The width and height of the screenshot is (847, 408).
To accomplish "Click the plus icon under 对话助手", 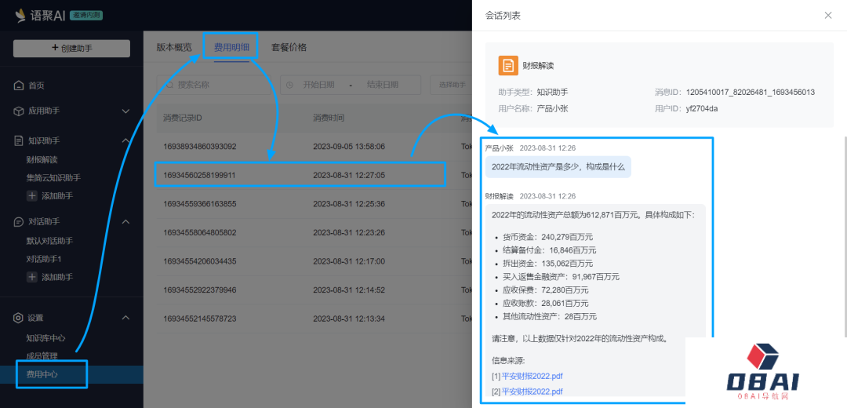I will (32, 277).
